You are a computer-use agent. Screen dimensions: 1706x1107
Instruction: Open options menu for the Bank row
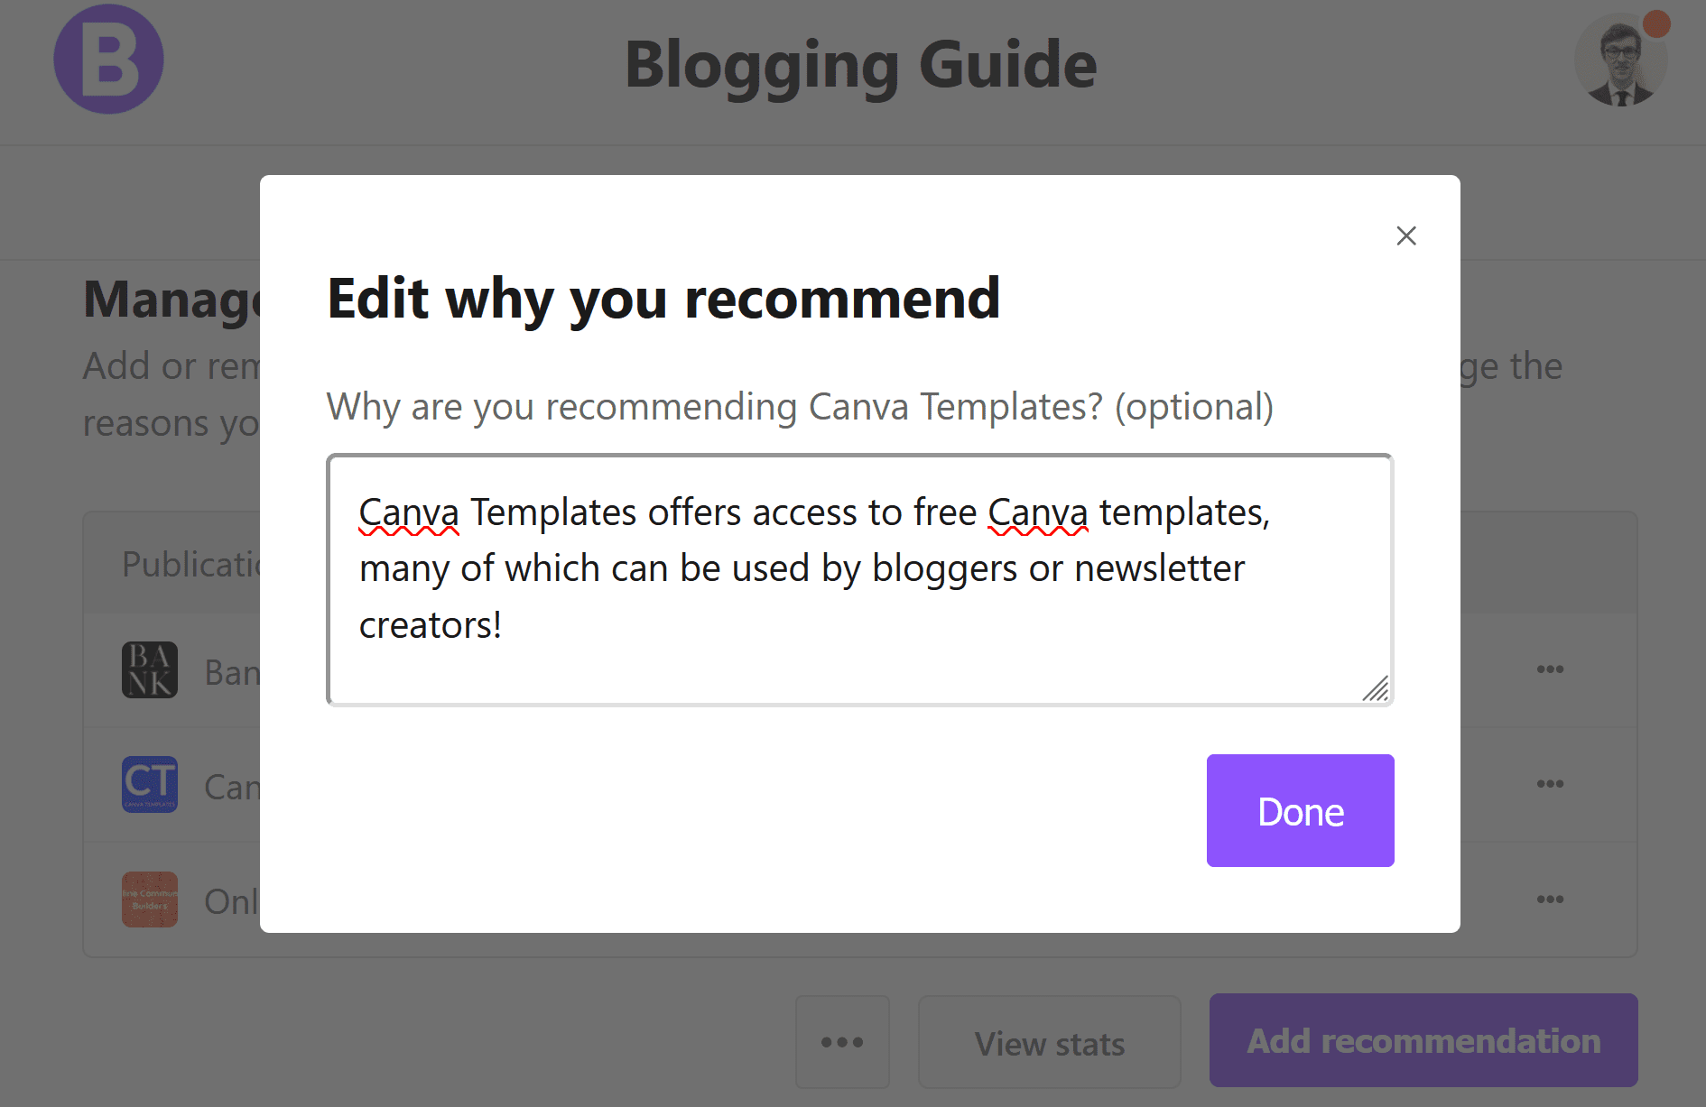(1550, 669)
